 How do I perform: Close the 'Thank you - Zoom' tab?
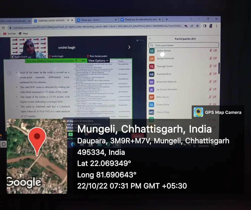(x=116, y=20)
